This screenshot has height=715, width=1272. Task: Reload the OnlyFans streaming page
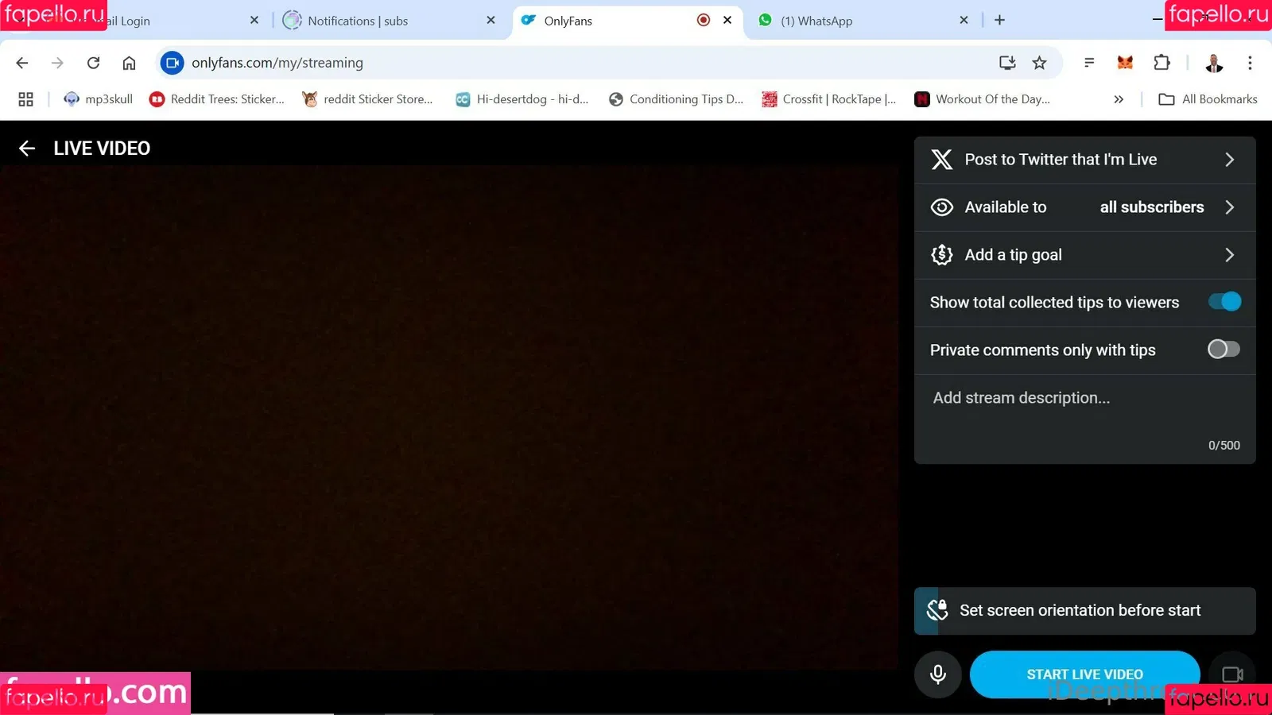tap(93, 63)
